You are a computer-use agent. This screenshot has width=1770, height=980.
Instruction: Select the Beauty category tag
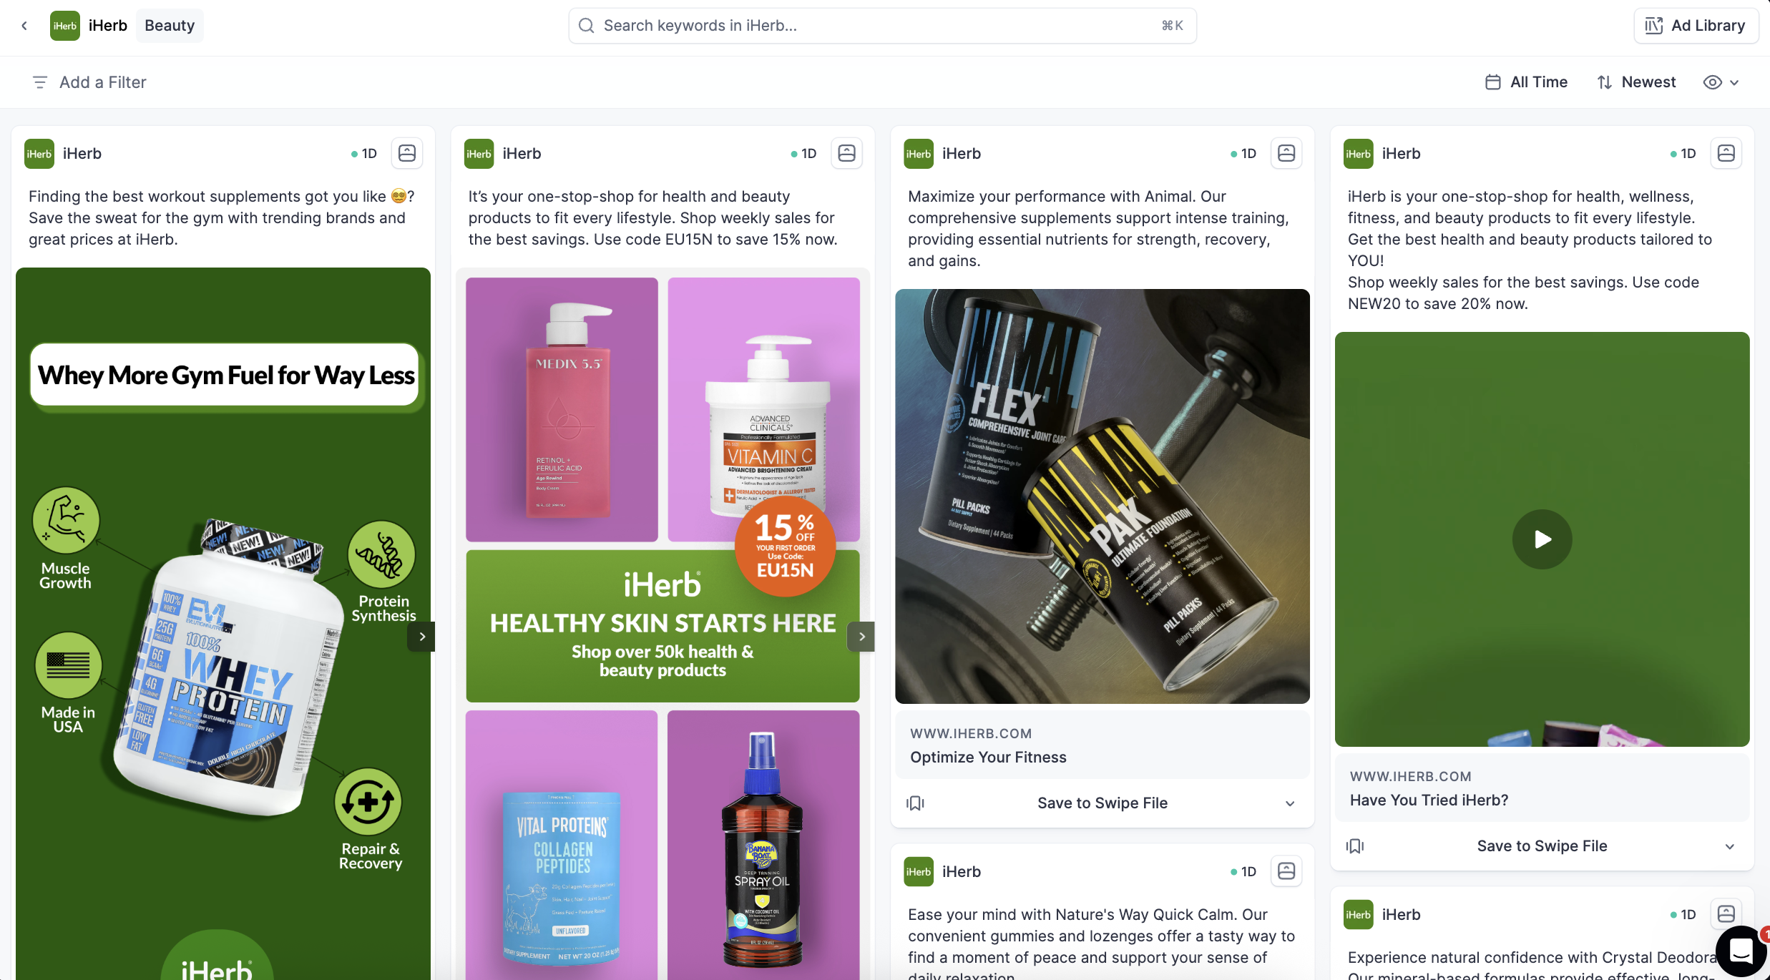pyautogui.click(x=170, y=26)
